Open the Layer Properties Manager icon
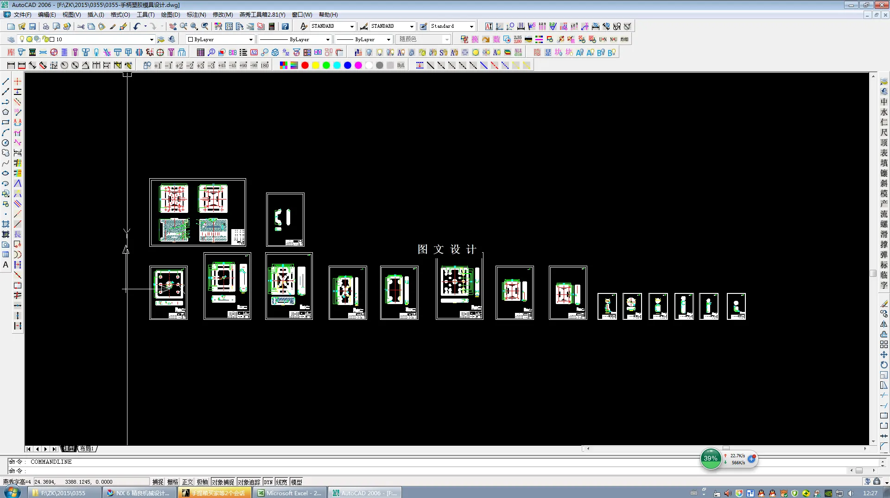The height and width of the screenshot is (498, 890). [x=11, y=39]
